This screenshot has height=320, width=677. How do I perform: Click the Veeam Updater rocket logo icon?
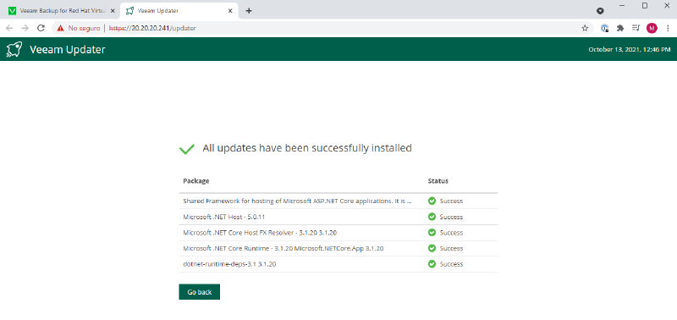[14, 50]
